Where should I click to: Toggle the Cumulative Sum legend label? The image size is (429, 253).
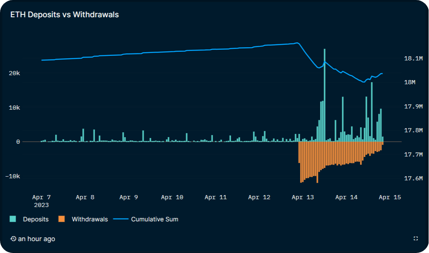[x=154, y=219]
